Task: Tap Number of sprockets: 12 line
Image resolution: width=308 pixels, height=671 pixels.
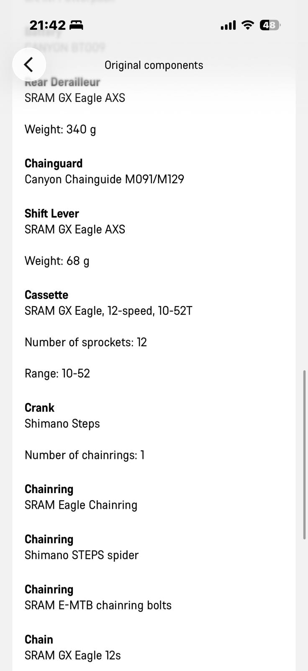Action: click(86, 342)
